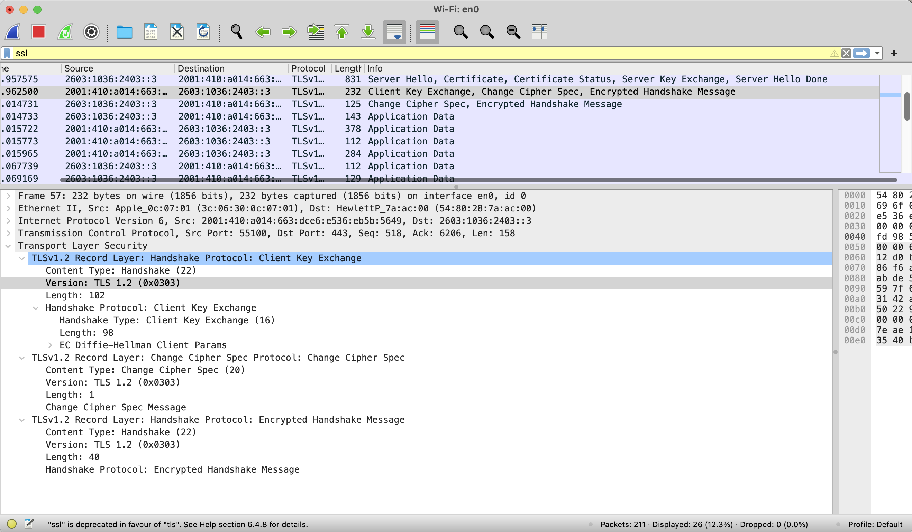
Task: Click the red stop capture button
Action: pyautogui.click(x=38, y=32)
